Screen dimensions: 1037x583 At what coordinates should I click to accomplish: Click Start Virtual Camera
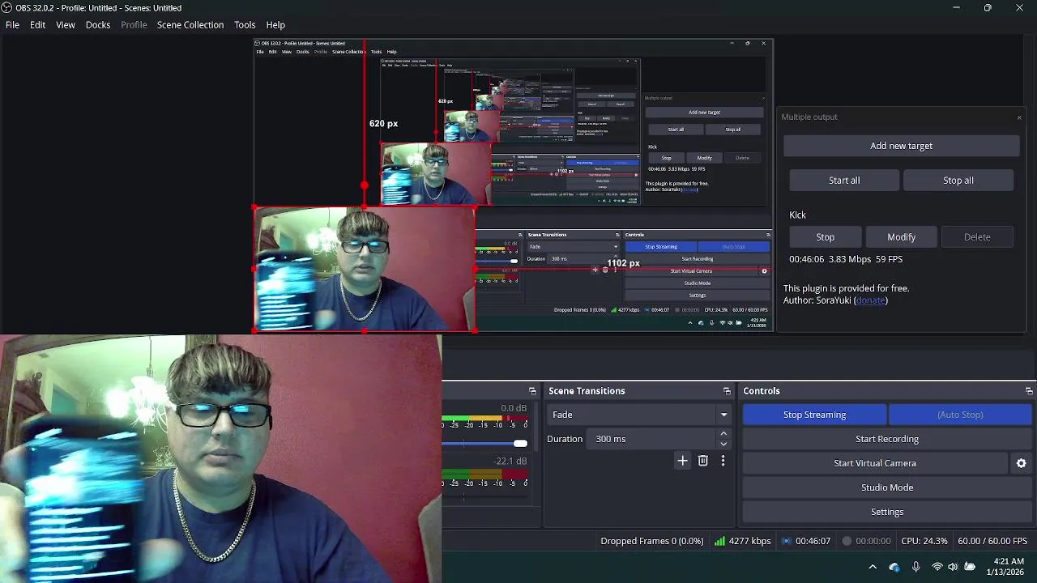(x=875, y=463)
